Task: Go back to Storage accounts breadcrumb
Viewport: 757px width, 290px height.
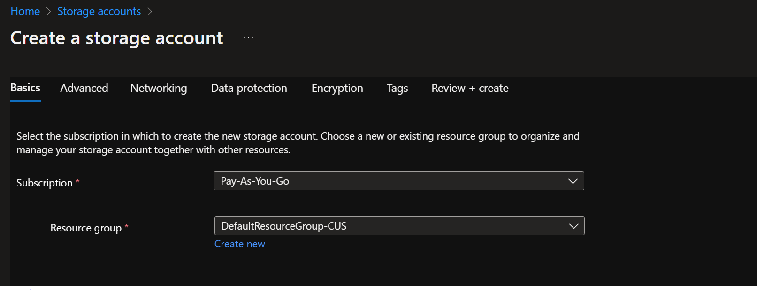Action: [99, 11]
